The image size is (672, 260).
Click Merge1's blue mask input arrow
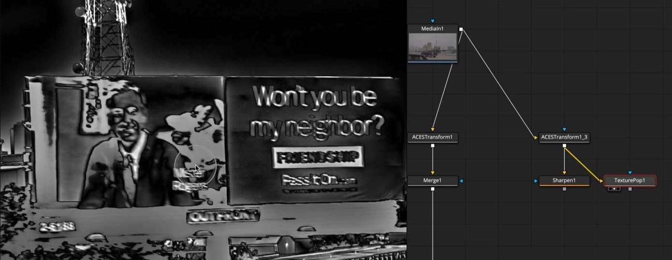point(461,181)
